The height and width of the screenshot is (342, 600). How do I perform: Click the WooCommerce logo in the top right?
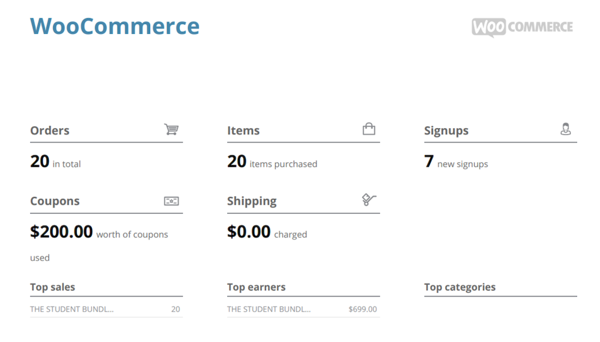point(522,26)
